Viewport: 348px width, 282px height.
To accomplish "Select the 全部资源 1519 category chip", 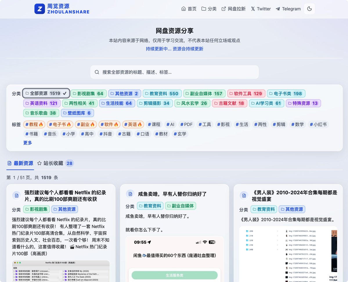I will coord(46,93).
